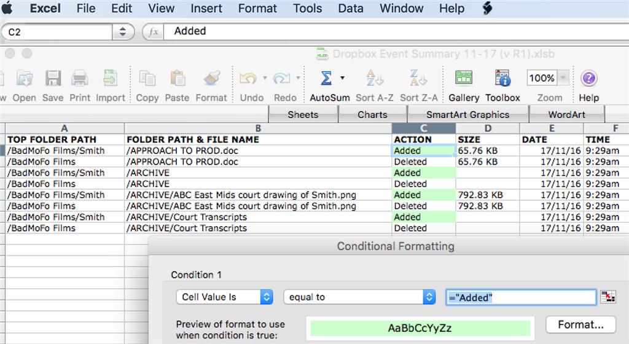This screenshot has height=344, width=629.
Task: Open the Help menu in menu bar
Action: [451, 8]
